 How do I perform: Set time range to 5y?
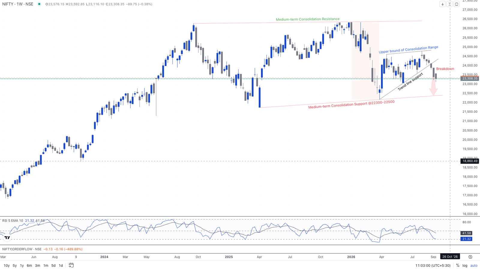coord(15,265)
